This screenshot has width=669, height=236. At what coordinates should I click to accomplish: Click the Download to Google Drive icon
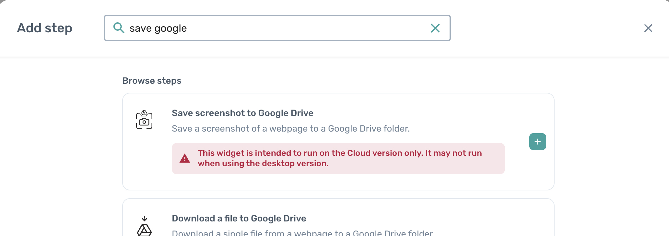point(144,226)
